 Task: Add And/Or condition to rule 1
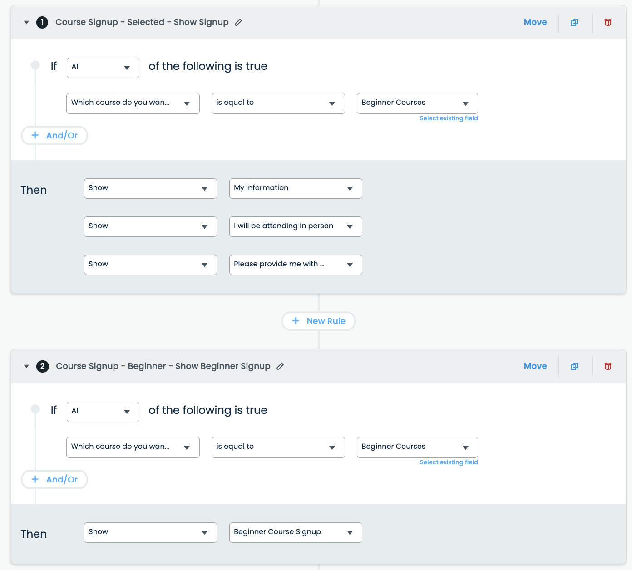54,136
